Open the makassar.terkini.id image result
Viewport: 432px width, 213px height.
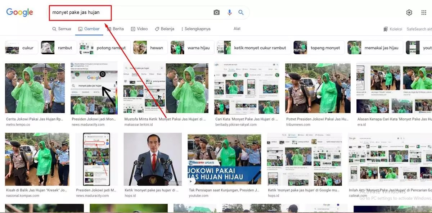(x=165, y=89)
